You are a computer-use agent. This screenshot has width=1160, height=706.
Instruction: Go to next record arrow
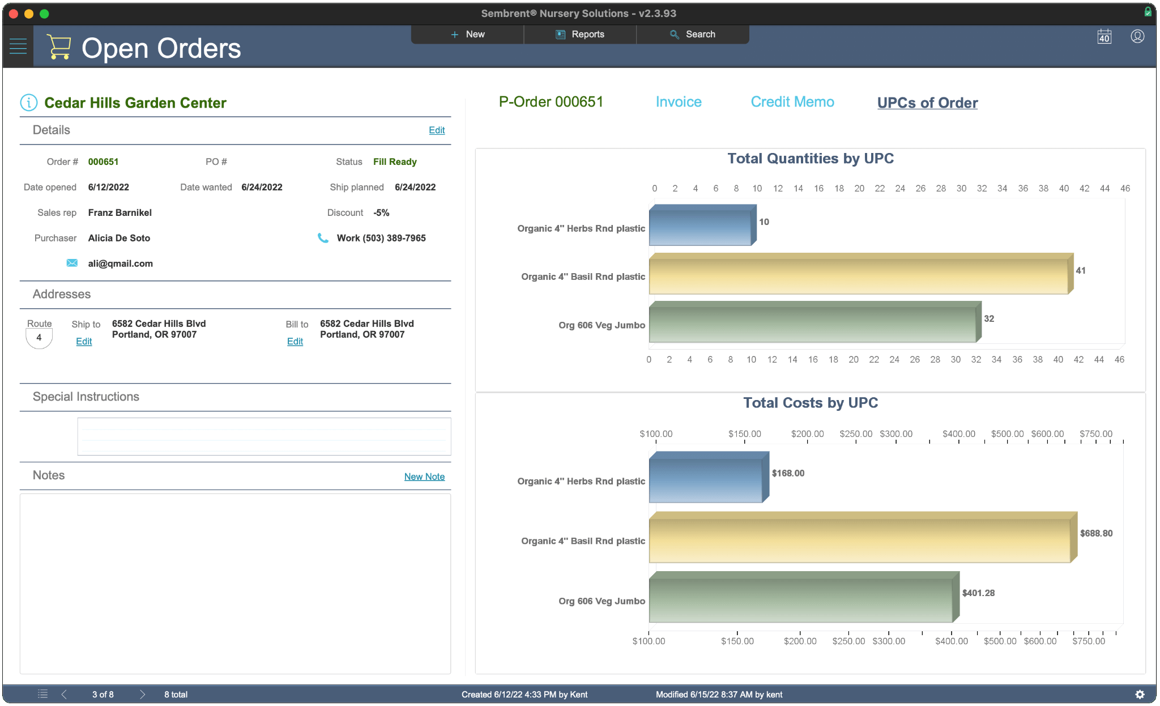[142, 694]
